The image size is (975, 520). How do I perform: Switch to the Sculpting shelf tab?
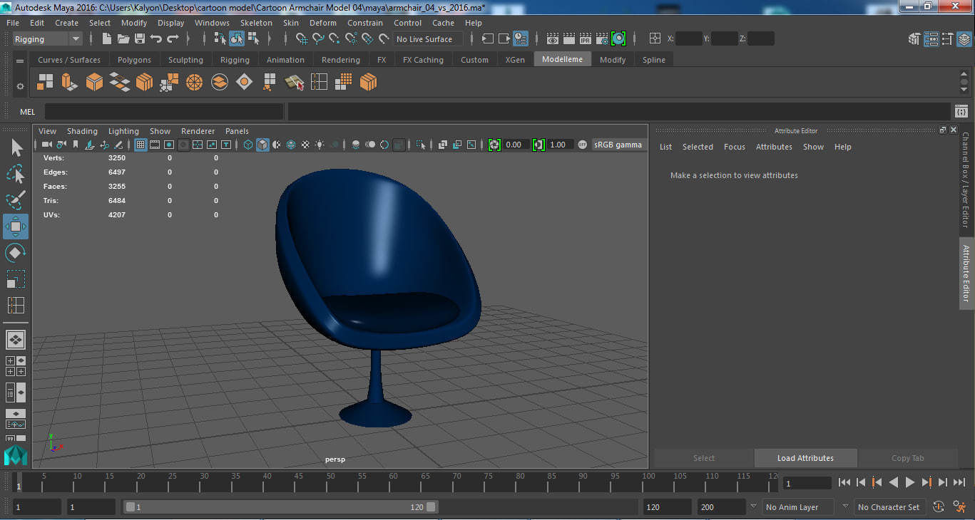click(x=185, y=60)
